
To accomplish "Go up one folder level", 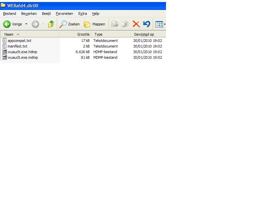I will pos(51,24).
